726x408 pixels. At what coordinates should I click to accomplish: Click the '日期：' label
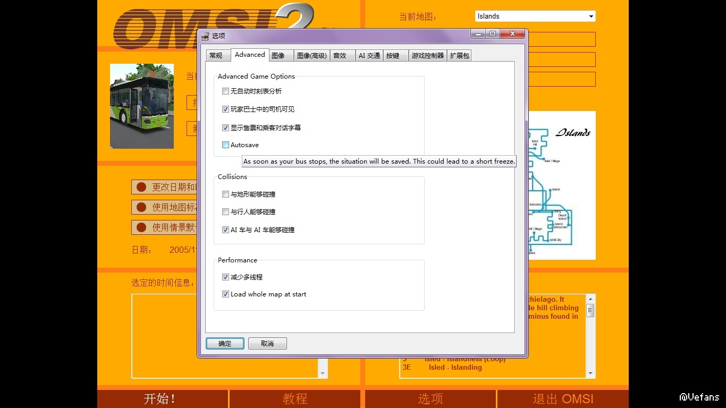pos(142,250)
